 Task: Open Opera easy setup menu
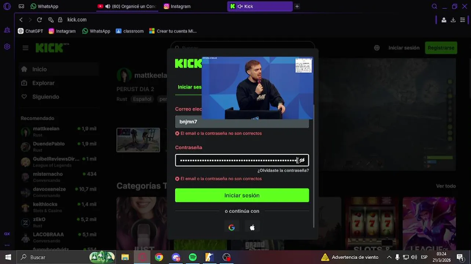coord(463,20)
